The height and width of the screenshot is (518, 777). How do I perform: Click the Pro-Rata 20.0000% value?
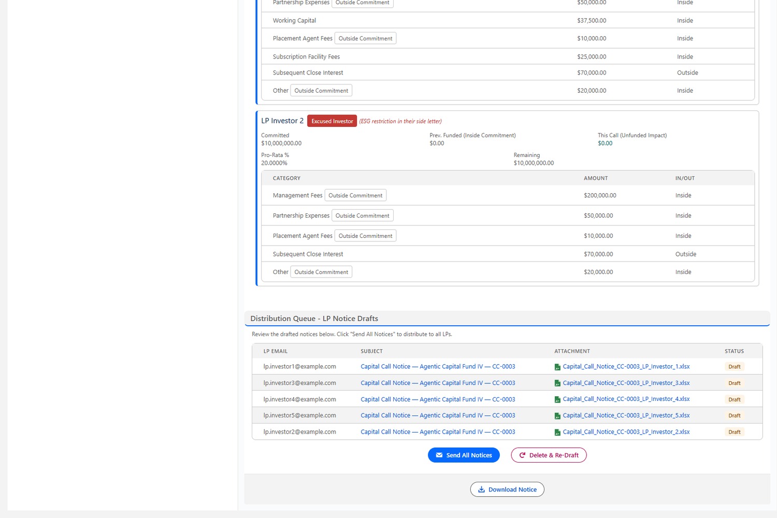(274, 163)
